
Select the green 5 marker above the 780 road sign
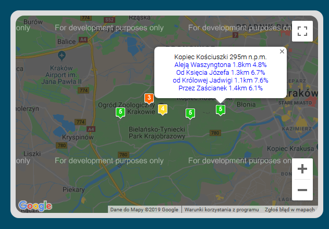click(x=190, y=113)
